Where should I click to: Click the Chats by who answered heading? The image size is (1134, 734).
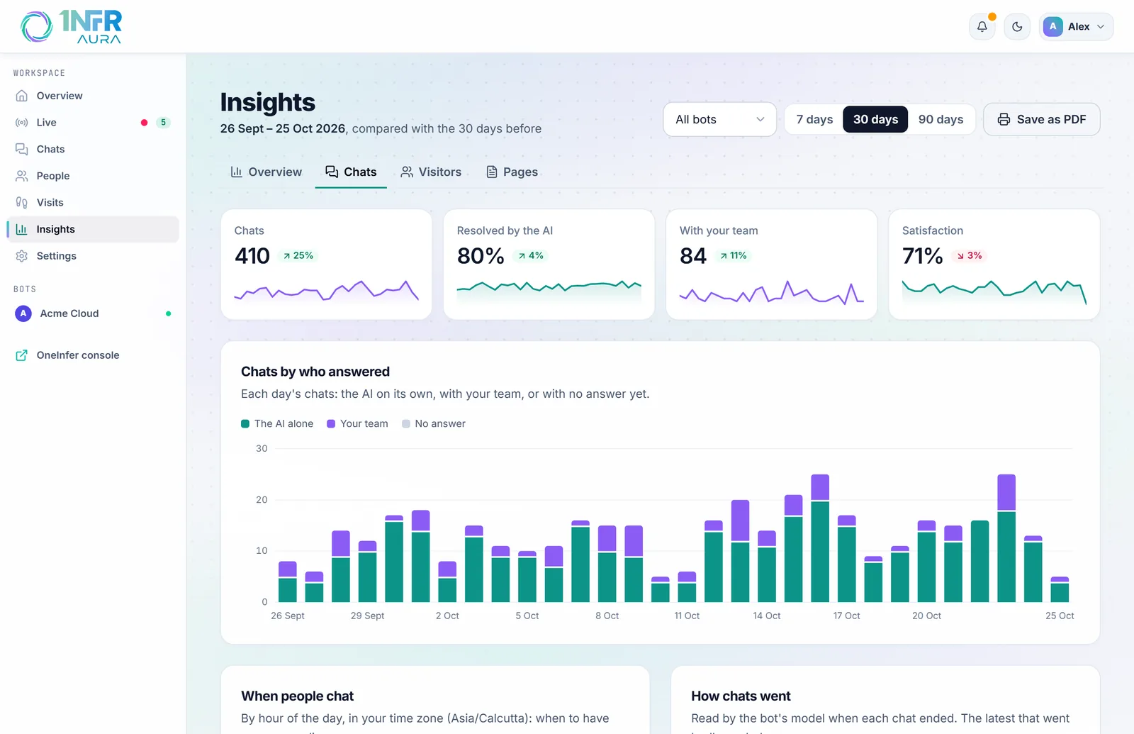[315, 372]
